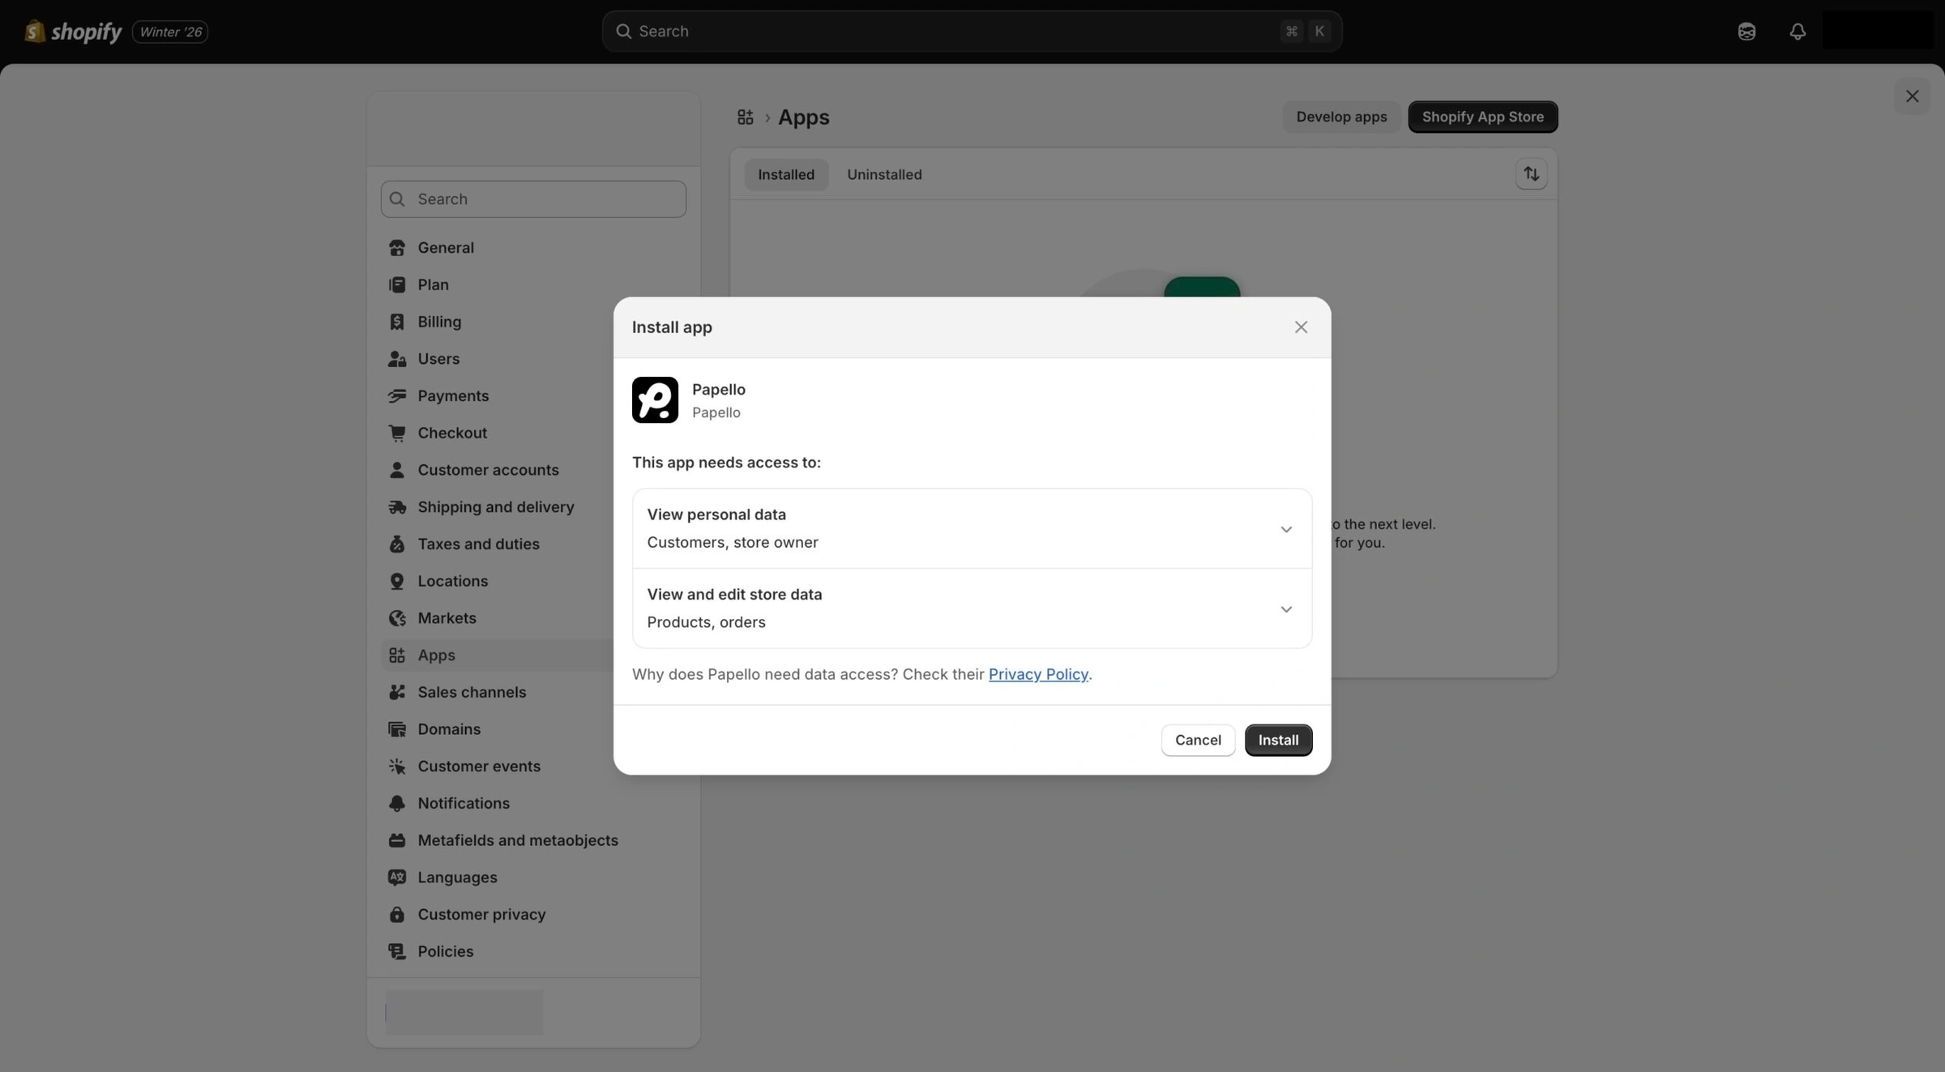Open the Shopify App Store

(x=1482, y=116)
